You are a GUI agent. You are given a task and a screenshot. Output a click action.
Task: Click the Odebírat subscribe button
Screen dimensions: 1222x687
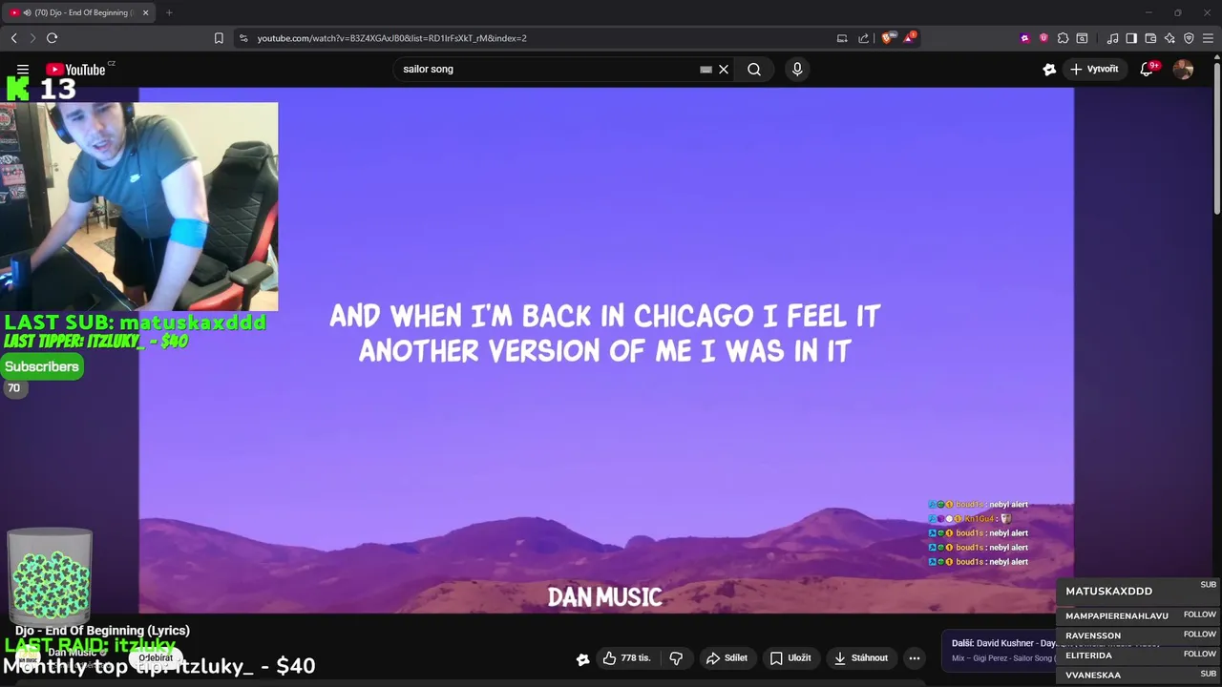(156, 657)
